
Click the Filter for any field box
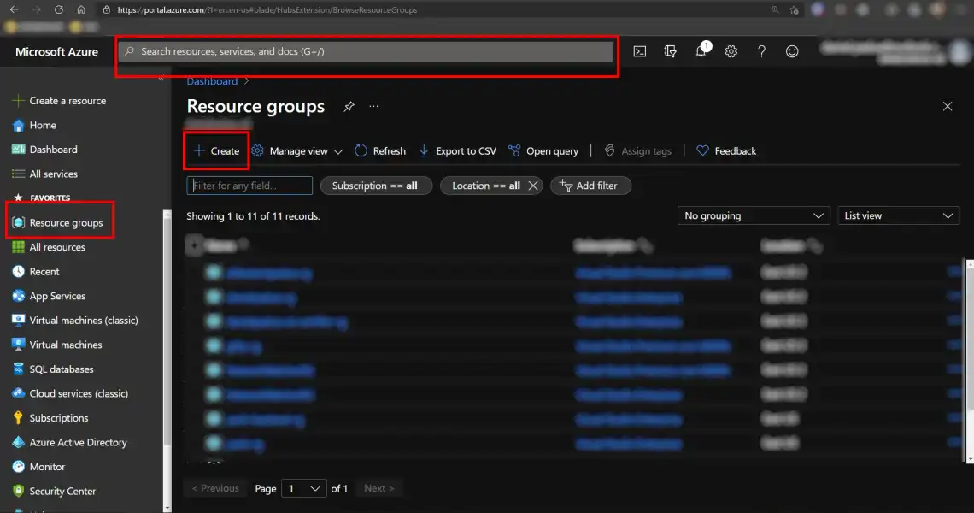click(x=249, y=186)
